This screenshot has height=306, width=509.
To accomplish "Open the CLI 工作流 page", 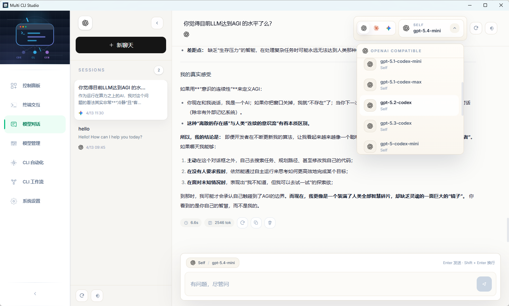I will point(35,182).
